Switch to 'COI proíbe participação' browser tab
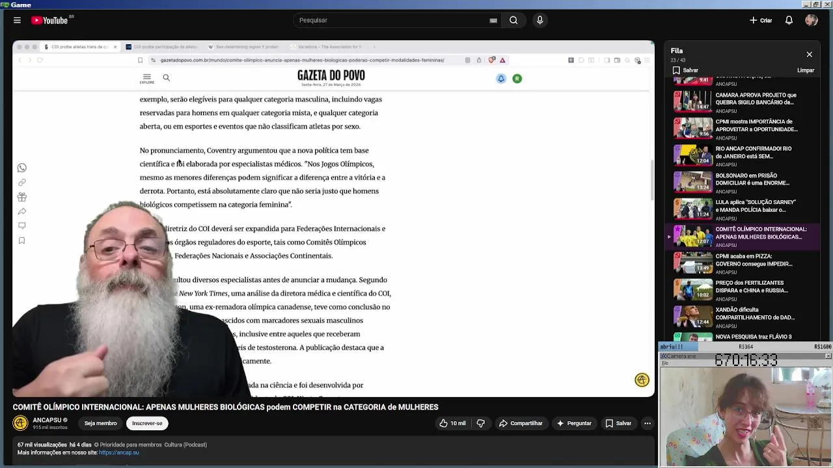 (161, 47)
